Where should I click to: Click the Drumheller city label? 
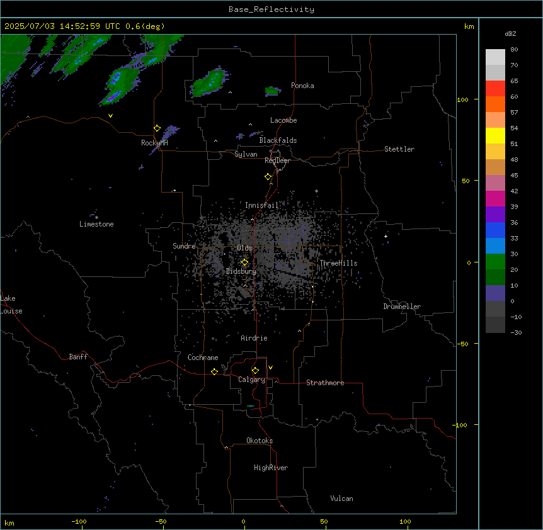pyautogui.click(x=402, y=307)
